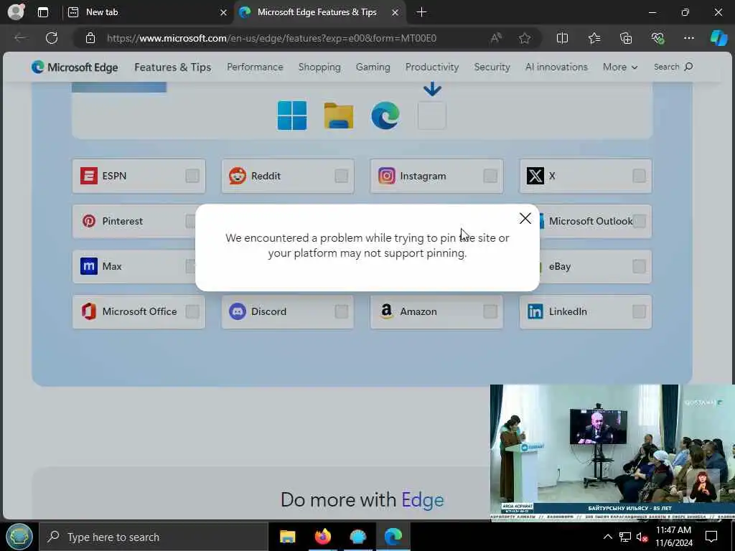Viewport: 735px width, 551px height.
Task: Click the Reddit site icon
Action: point(238,176)
